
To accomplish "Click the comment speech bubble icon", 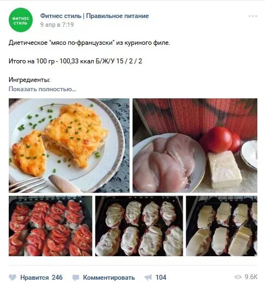I will coord(76,278).
